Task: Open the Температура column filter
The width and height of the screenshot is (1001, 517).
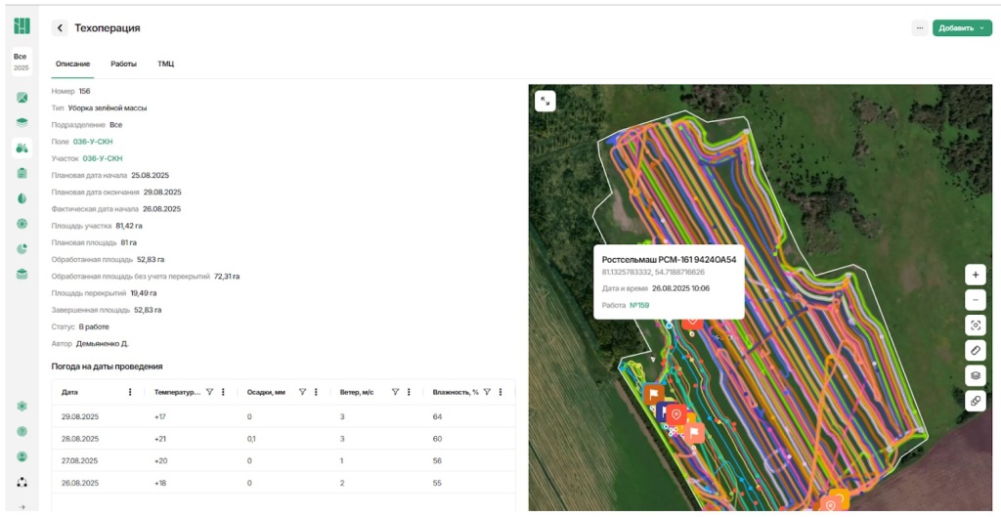Action: coord(209,392)
